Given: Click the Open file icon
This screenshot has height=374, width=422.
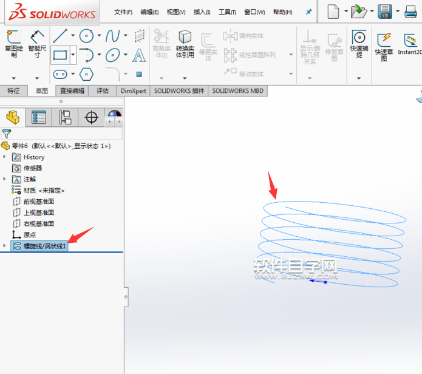Looking at the screenshot, I should [x=359, y=12].
